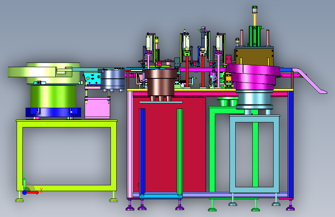Select the green cylindrical drum of the left feeder

53,96
